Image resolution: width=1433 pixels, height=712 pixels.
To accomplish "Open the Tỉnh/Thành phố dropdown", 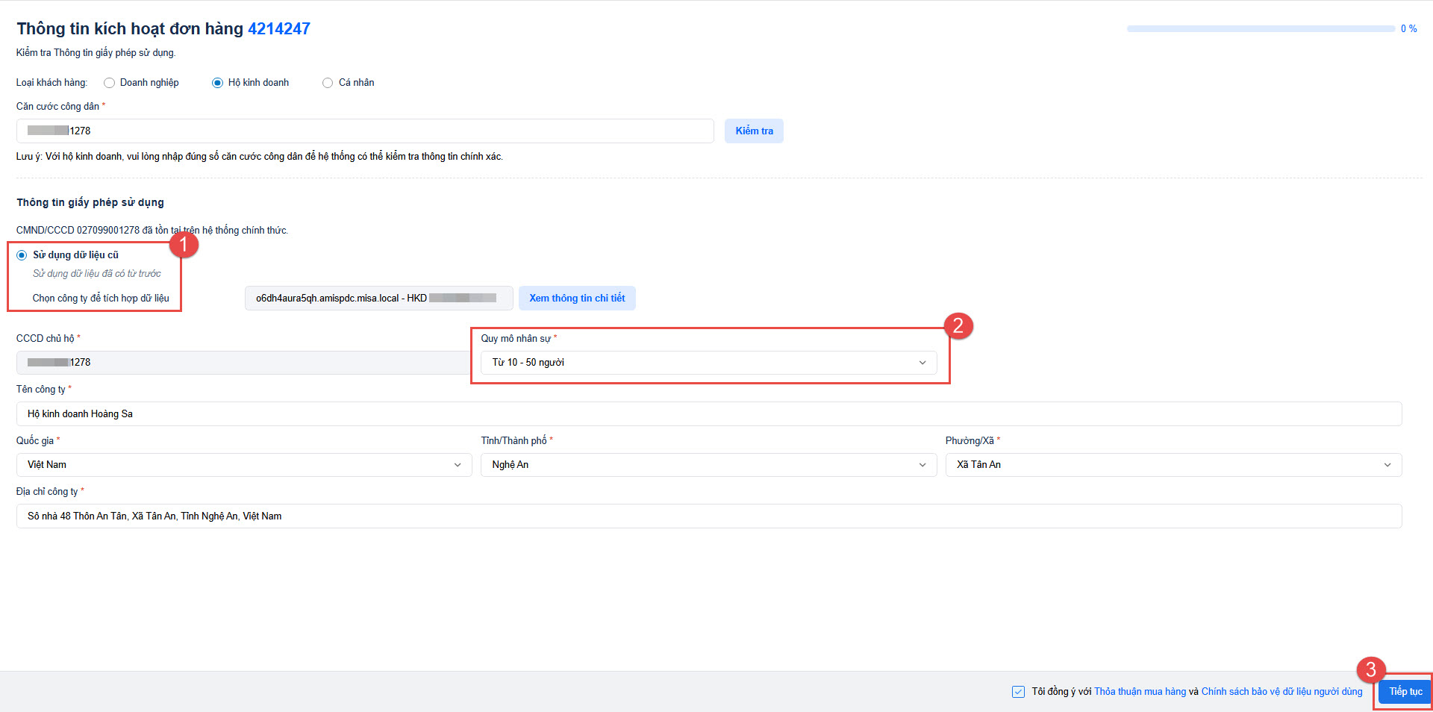I will tap(708, 465).
